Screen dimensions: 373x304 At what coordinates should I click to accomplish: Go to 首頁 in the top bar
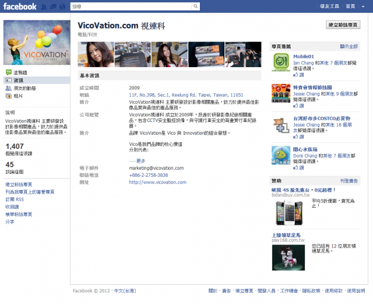(350, 6)
